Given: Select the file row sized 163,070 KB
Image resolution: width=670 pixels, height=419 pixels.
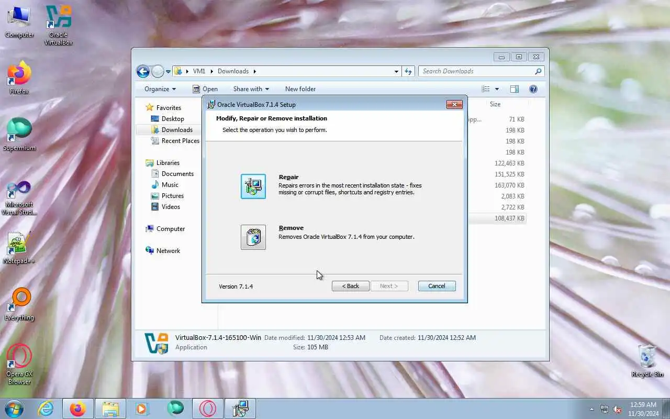Looking at the screenshot, I should (497, 185).
